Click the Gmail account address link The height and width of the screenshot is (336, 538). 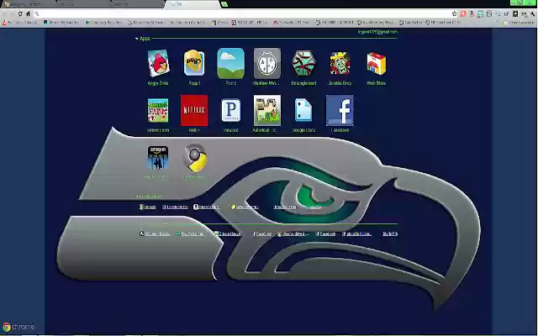point(377,32)
